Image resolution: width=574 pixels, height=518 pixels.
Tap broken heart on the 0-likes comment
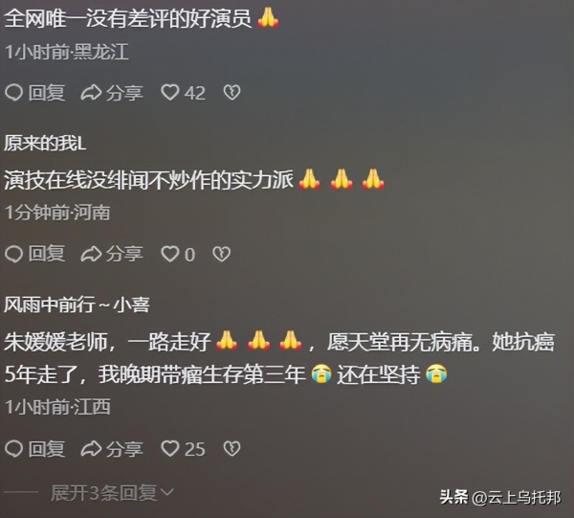tap(222, 254)
